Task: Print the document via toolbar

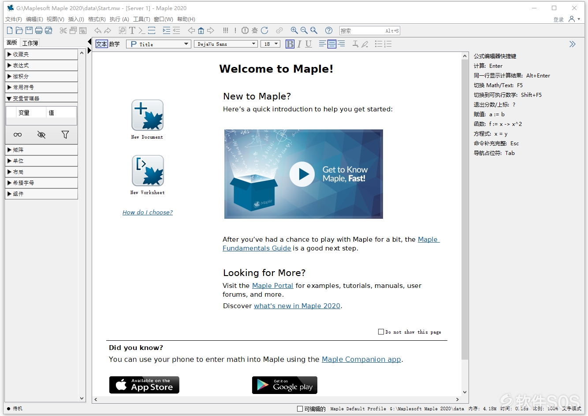Action: coord(39,30)
